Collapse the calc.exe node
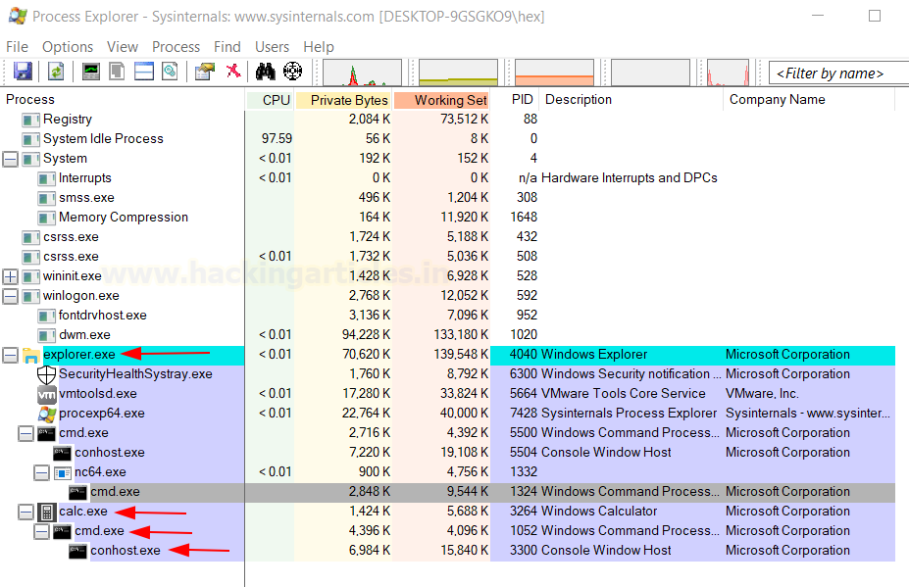The image size is (909, 587). tap(26, 512)
